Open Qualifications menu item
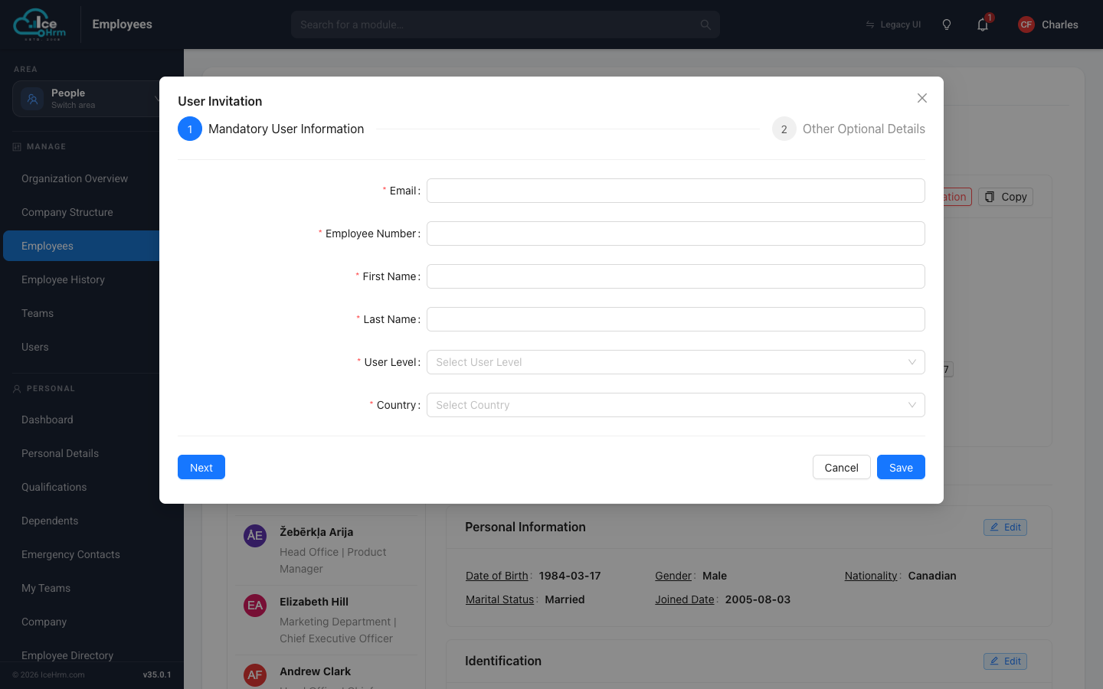The height and width of the screenshot is (689, 1103). pos(54,487)
